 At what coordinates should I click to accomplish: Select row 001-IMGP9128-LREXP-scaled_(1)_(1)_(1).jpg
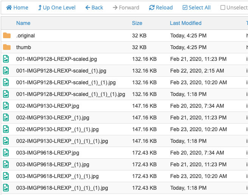click(x=70, y=94)
